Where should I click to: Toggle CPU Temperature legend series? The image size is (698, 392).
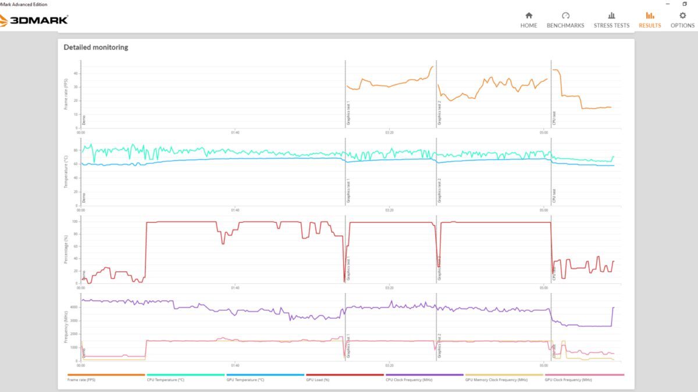(165, 379)
